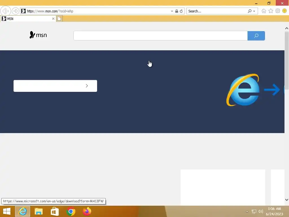
Task: Click the browser Forward arrow button
Action: [x=16, y=11]
